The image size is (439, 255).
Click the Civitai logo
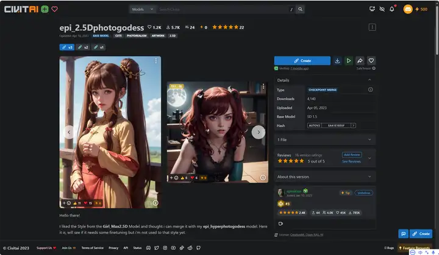pos(21,9)
